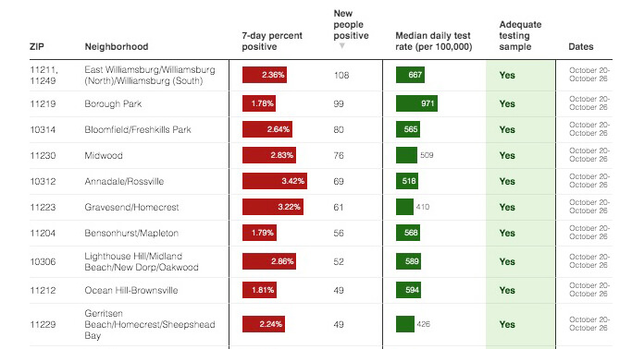
Task: Select the 3.42% red bar for Annadale/Rossville
Action: coord(275,181)
